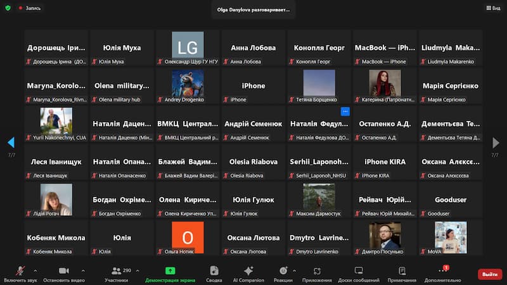Screen dimensions: 507x285
Task: Click the green encryption shield icon
Action: tap(8, 8)
